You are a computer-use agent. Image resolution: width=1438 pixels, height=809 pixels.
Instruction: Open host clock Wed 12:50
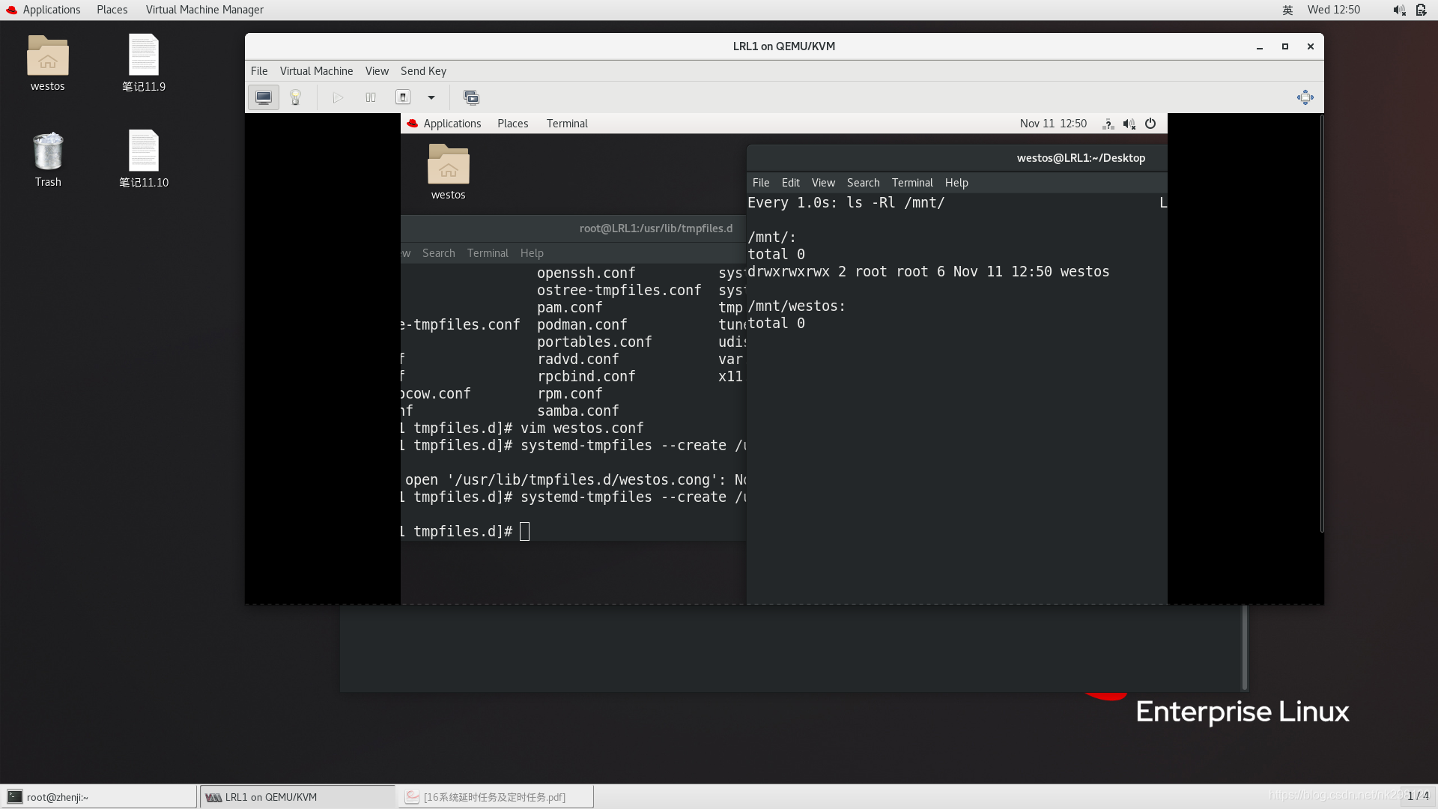click(1333, 10)
